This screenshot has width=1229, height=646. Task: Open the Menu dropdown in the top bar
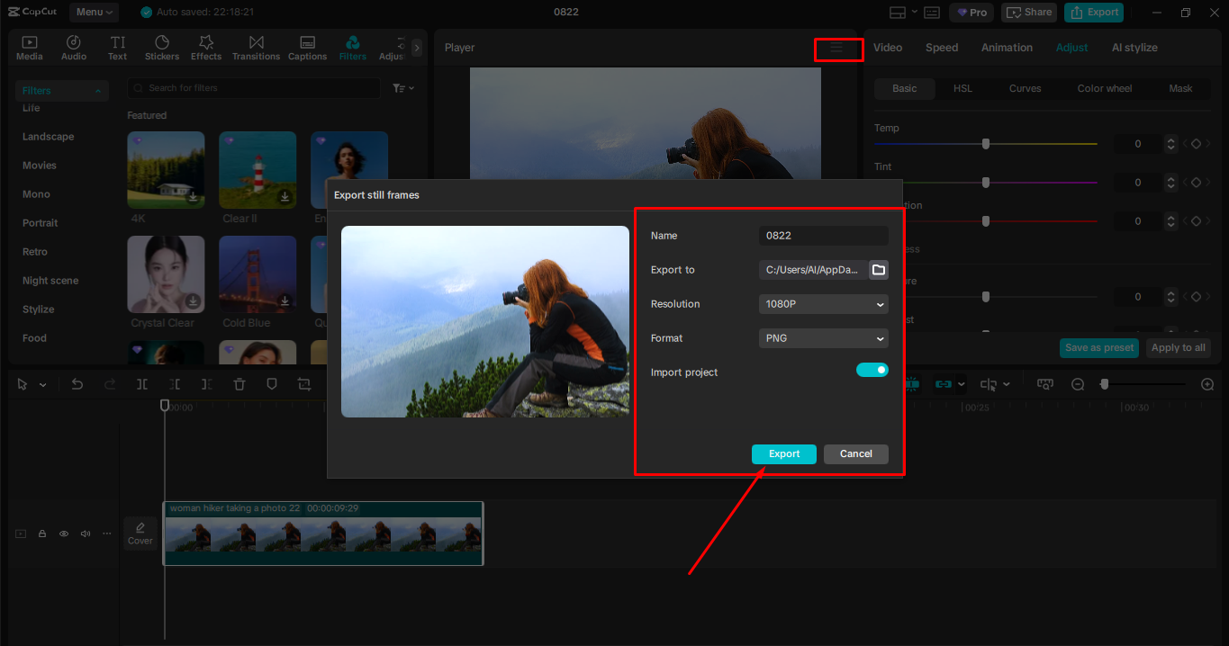[x=93, y=12]
